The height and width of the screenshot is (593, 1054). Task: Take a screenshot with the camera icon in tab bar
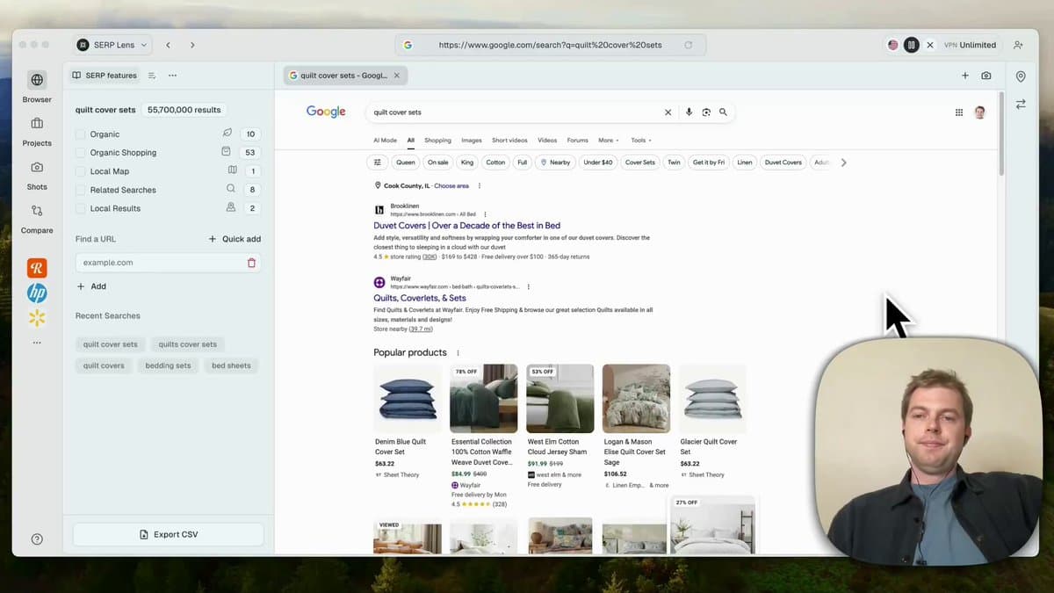(986, 76)
